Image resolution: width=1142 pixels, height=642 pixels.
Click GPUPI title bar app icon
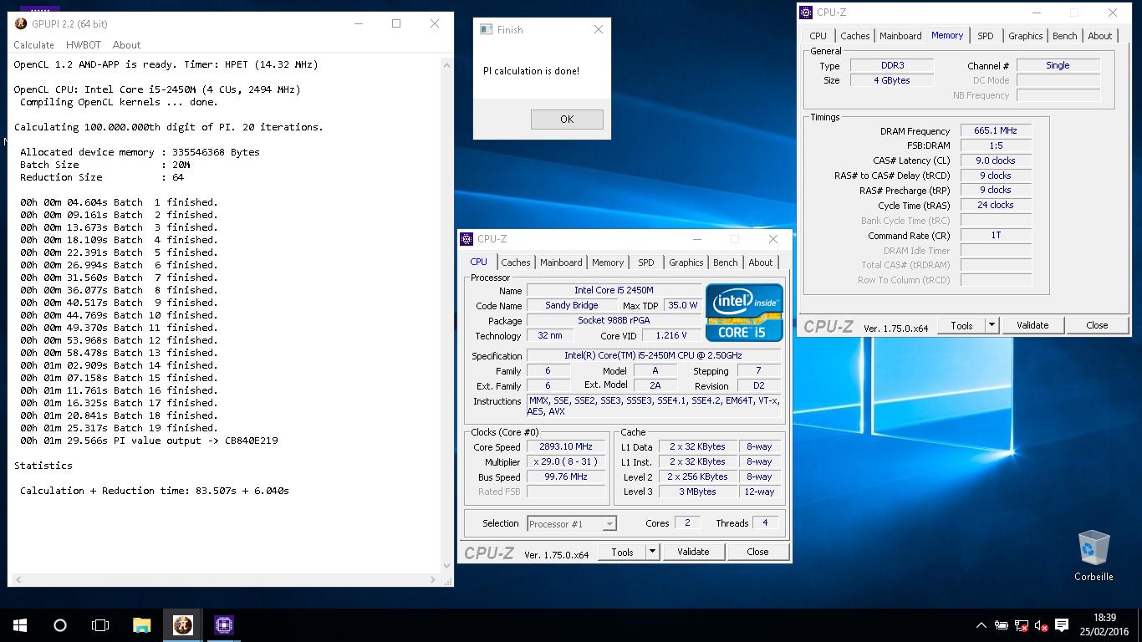(20, 23)
